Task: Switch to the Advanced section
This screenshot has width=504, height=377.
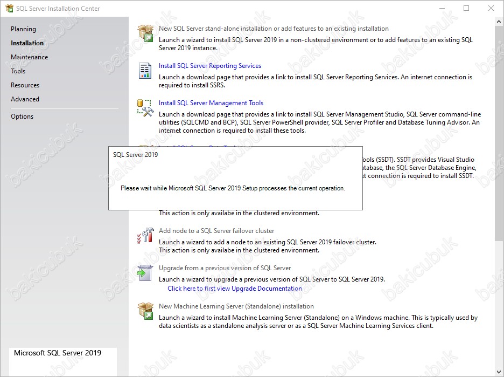Action: coord(25,99)
